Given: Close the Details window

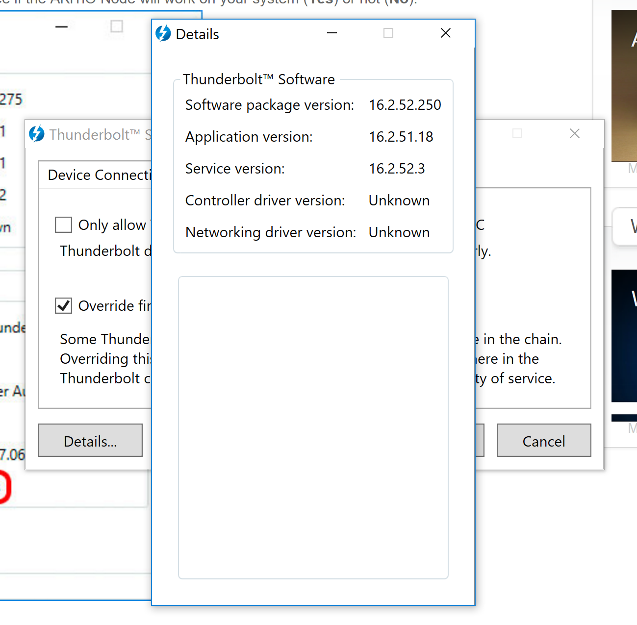Looking at the screenshot, I should [446, 33].
